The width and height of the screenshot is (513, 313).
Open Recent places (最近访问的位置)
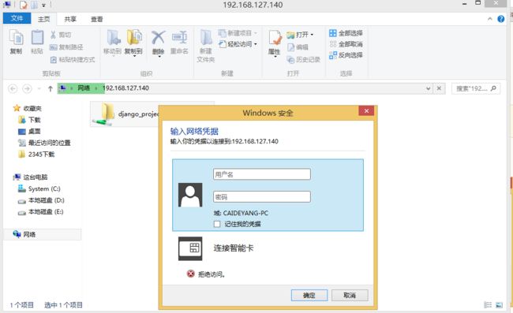[x=44, y=143]
